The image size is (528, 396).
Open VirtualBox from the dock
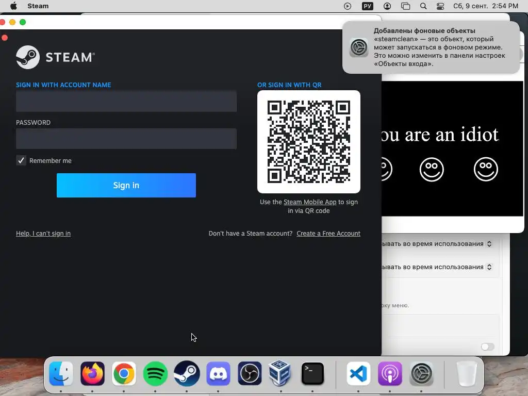click(281, 373)
